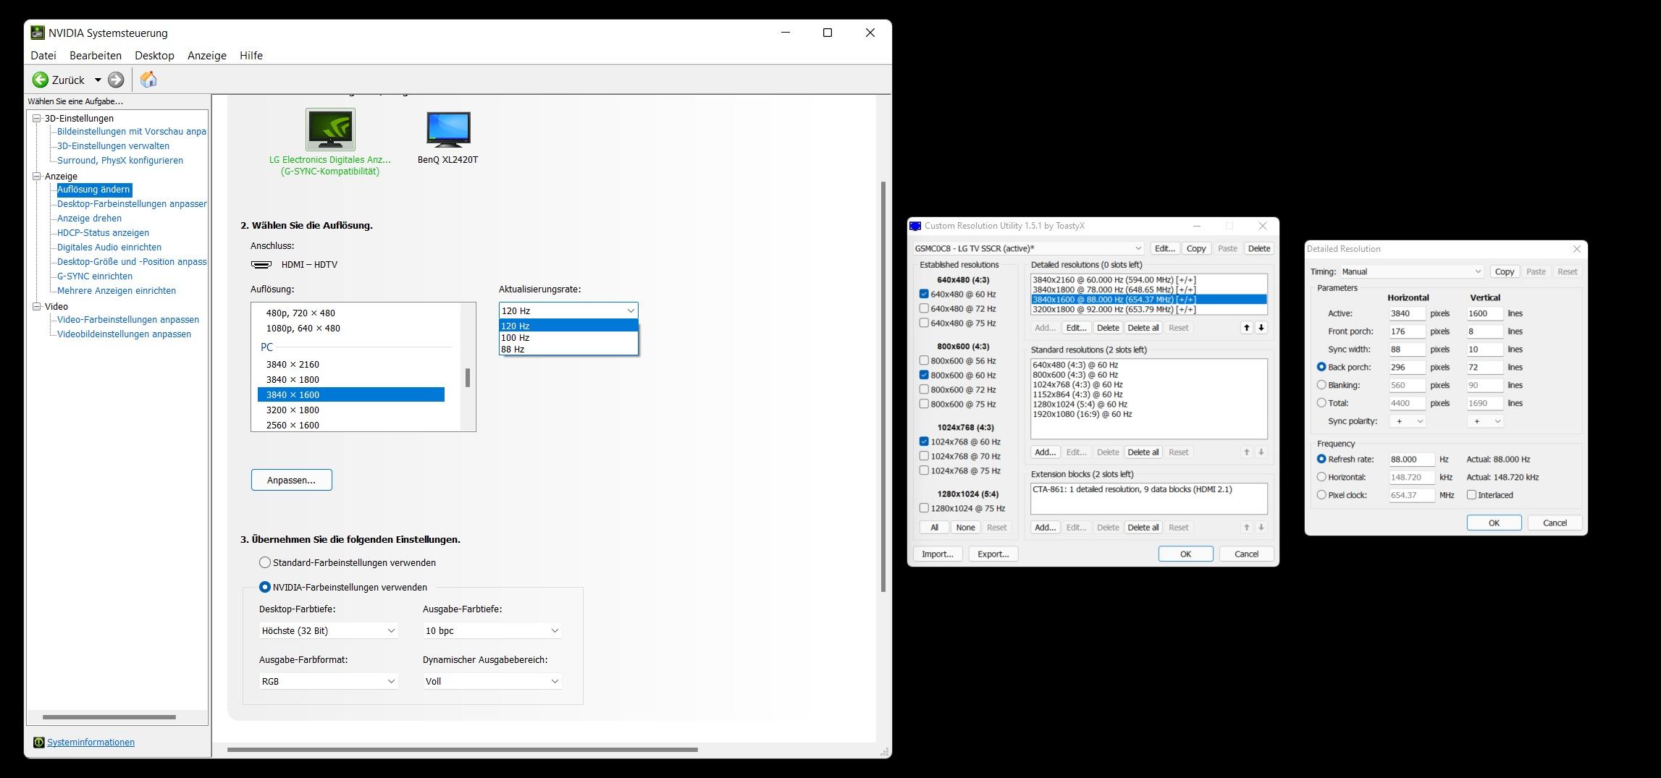Select CTA-861 extension block entry
The image size is (1661, 778).
point(1148,490)
